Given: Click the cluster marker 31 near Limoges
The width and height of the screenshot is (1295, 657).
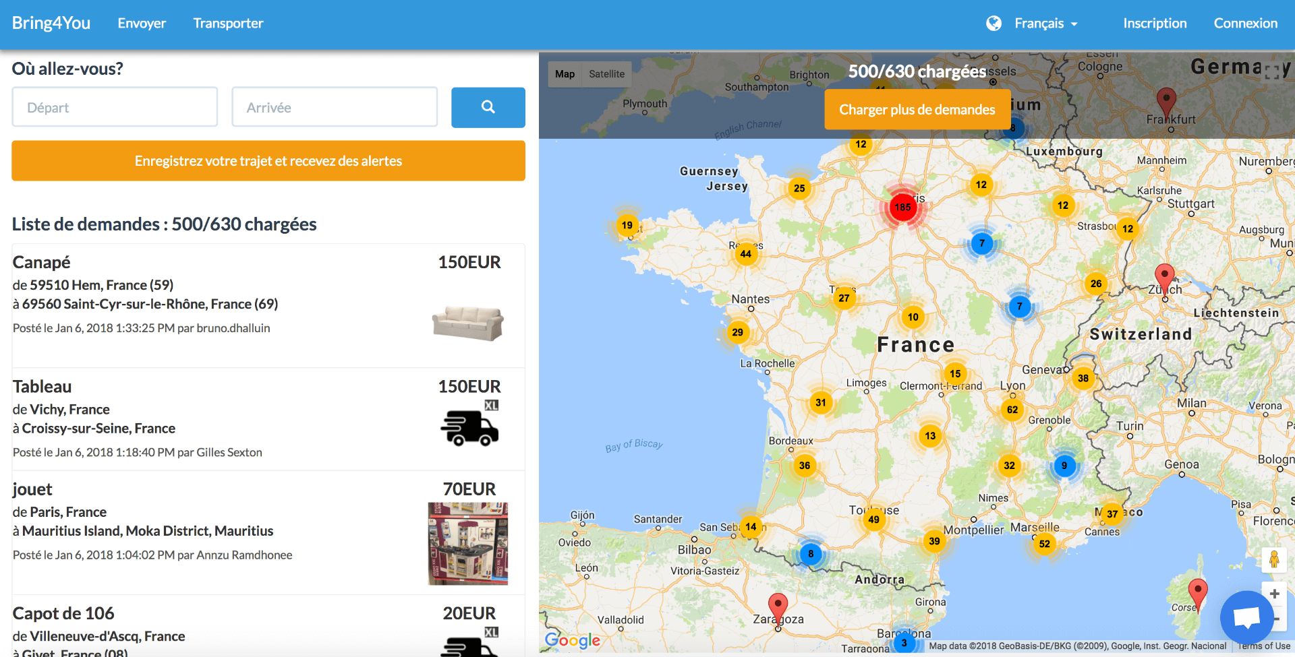Looking at the screenshot, I should [820, 403].
